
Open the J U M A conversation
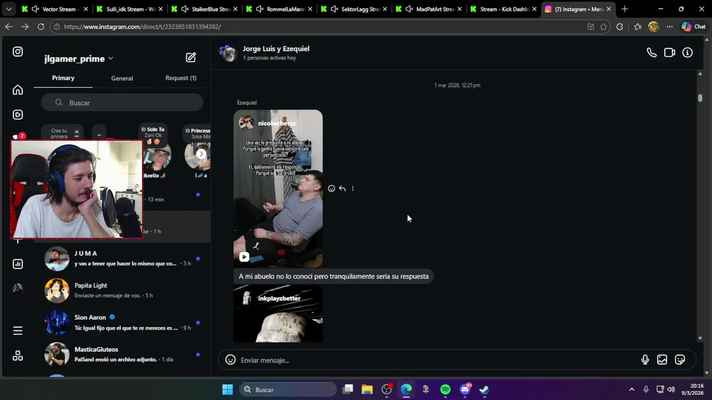122,258
